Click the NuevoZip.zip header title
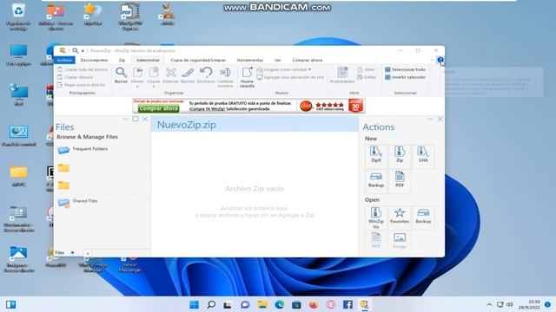The image size is (556, 312). (x=187, y=125)
